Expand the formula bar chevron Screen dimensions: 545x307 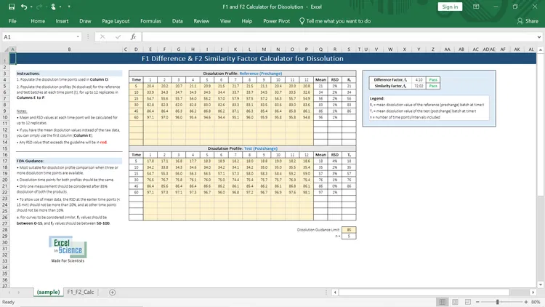[x=538, y=37]
